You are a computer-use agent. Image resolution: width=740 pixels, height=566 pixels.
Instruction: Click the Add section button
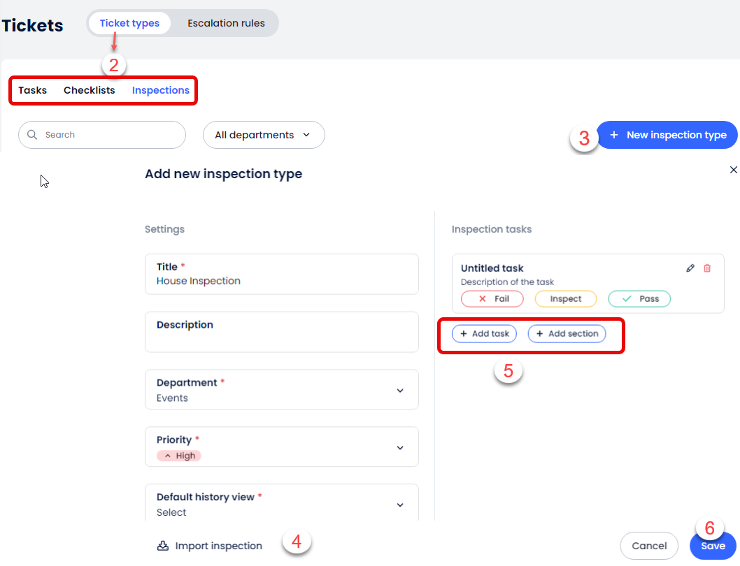point(567,334)
